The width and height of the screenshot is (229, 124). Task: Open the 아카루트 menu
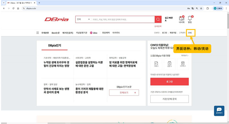coord(116,33)
